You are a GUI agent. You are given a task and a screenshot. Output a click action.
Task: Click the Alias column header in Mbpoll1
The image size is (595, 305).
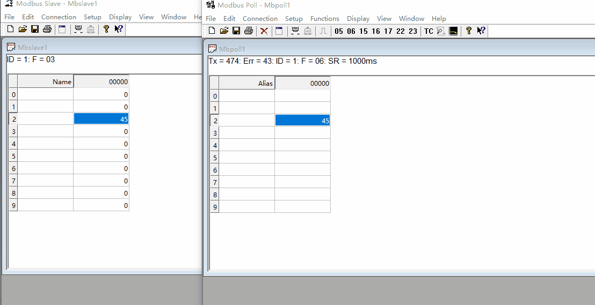(247, 83)
